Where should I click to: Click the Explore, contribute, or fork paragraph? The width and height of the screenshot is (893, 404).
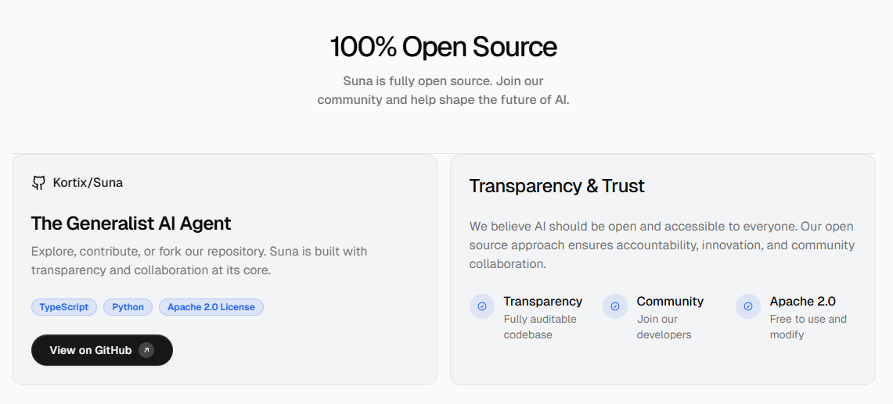(x=199, y=261)
